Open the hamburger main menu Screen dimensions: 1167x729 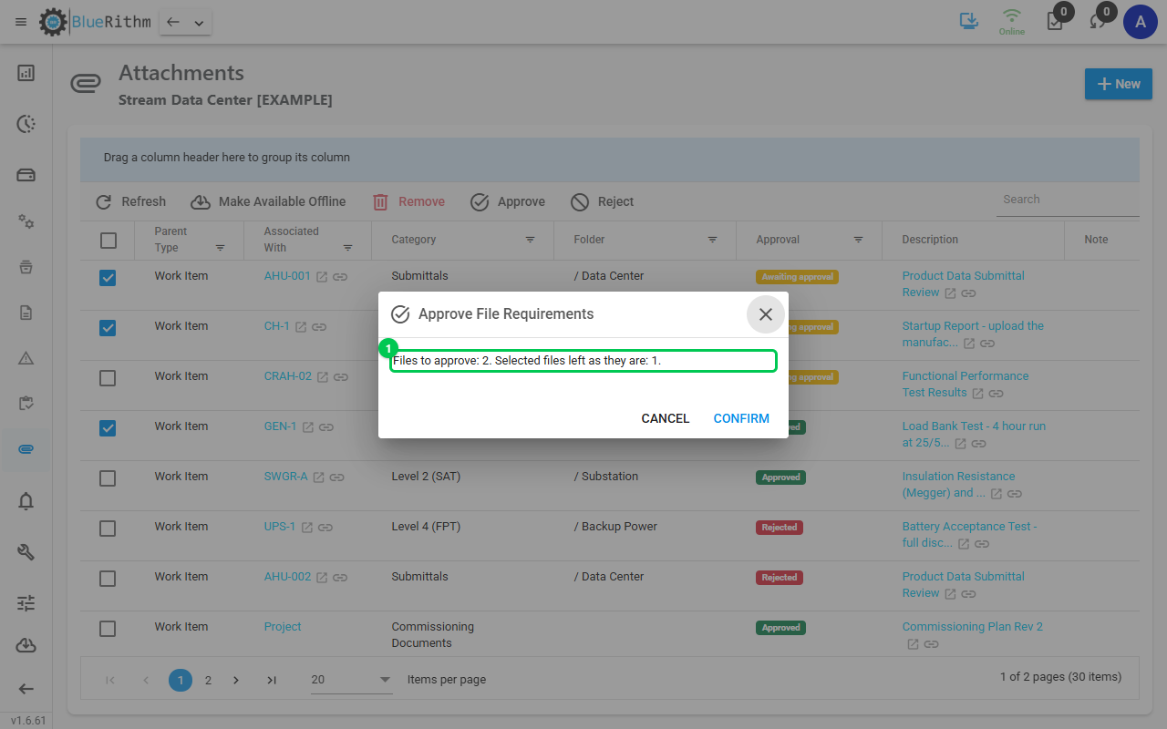click(21, 22)
